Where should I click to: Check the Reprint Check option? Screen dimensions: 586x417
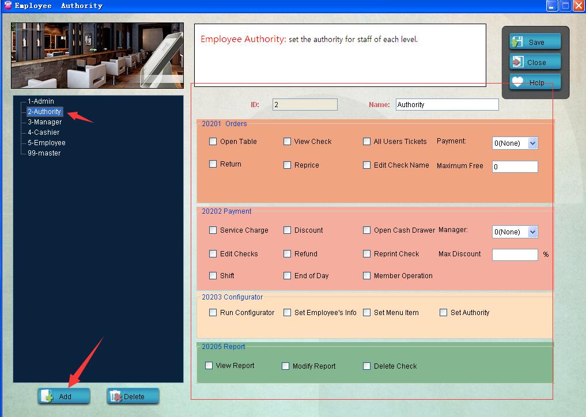[x=366, y=253]
